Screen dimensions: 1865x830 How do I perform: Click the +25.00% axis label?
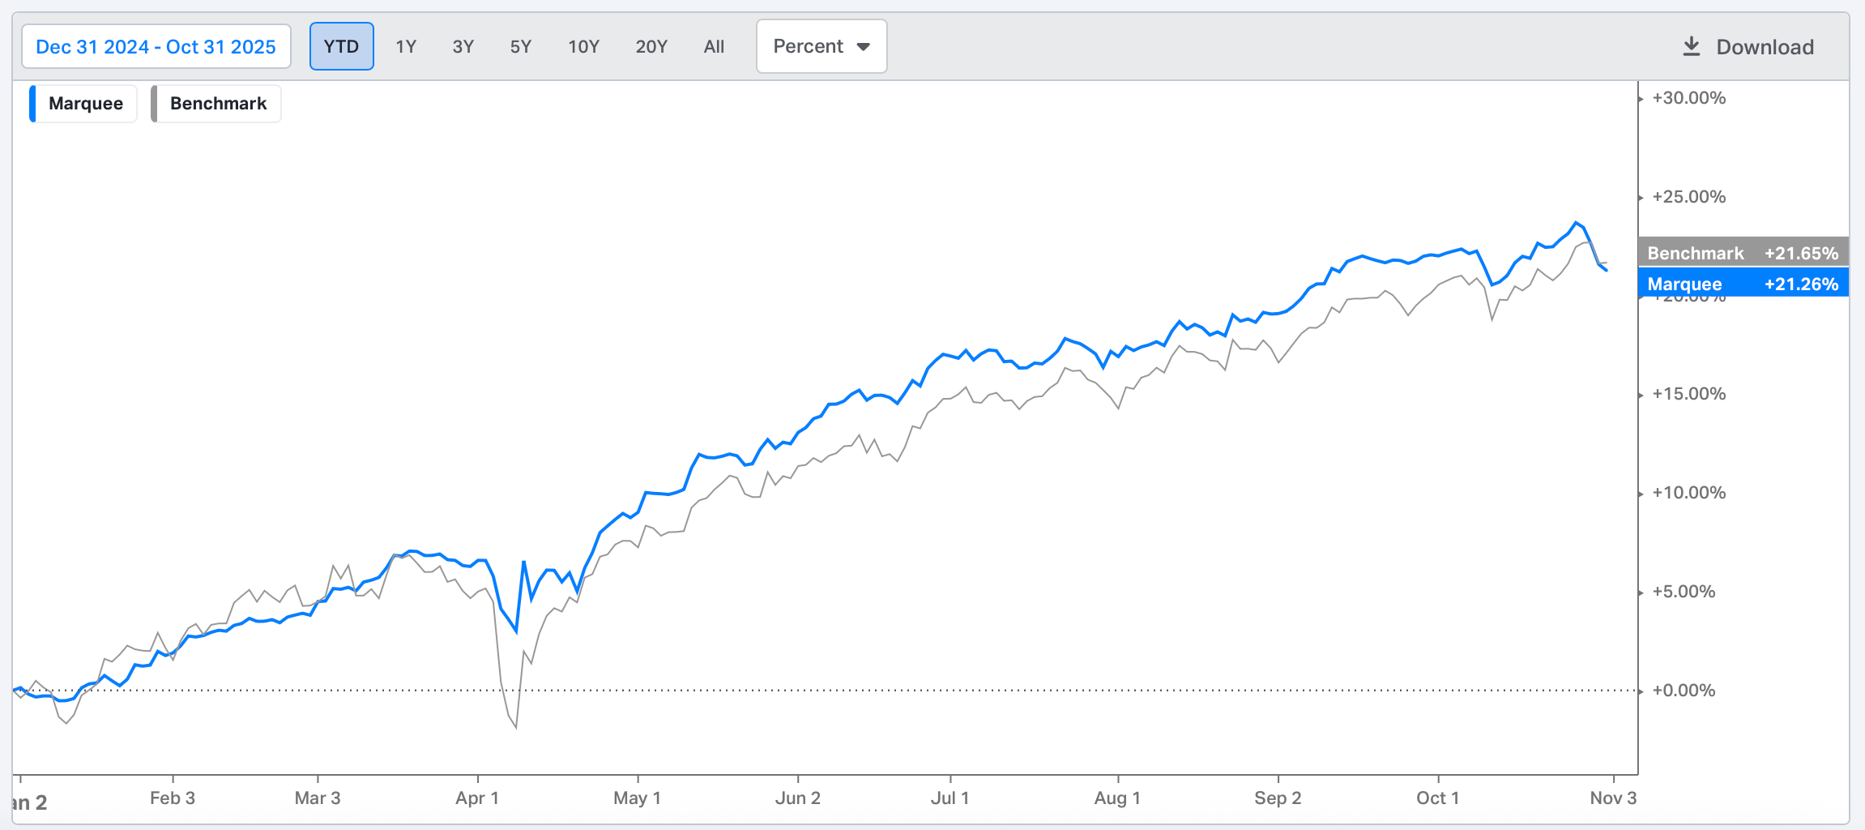point(1688,197)
